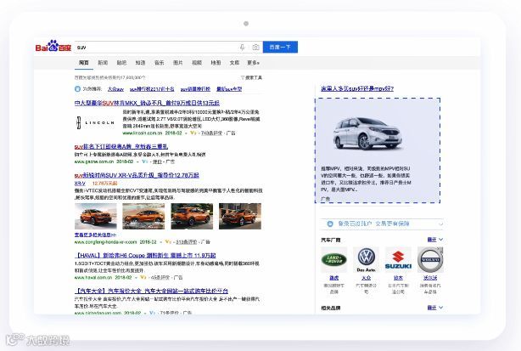Click the blue 百度一下 search button
521x351 pixels.
[x=280, y=47]
